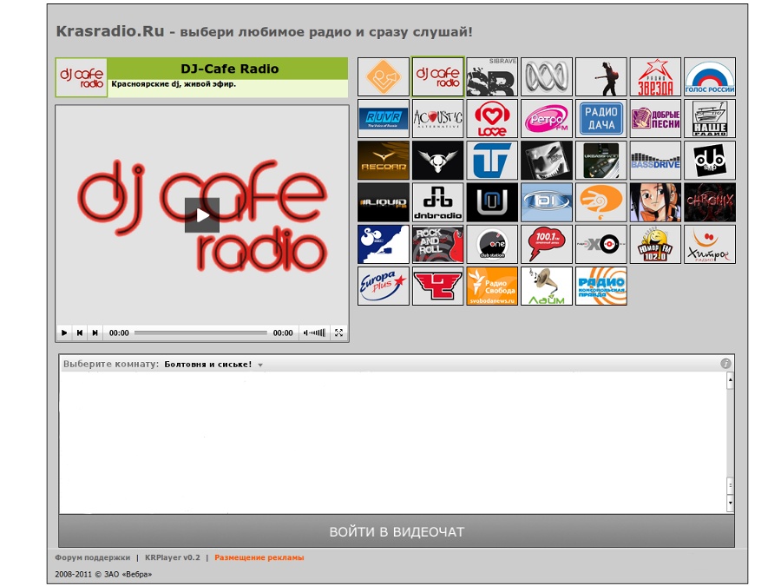This screenshot has width=781, height=586.
Task: Select the anime girl station
Action: click(655, 202)
